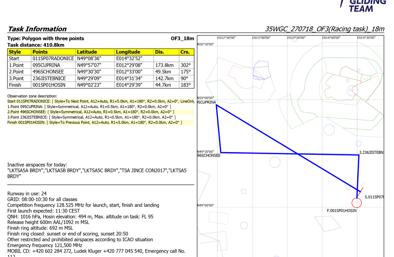
Task: Select the 5CUPRINA waypoint label on map
Action: point(207,102)
